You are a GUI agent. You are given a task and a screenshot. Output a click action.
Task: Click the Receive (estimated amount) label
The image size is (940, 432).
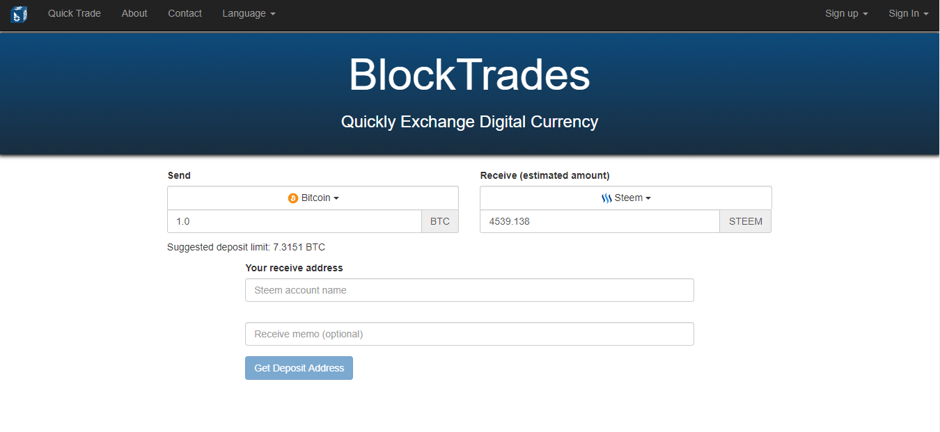[x=545, y=175]
